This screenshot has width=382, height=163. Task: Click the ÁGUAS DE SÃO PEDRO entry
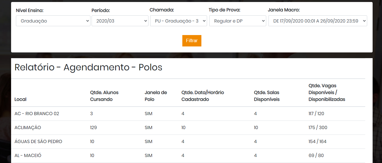pyautogui.click(x=38, y=141)
